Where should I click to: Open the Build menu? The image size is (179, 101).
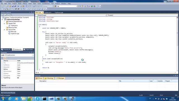(x=20, y=4)
